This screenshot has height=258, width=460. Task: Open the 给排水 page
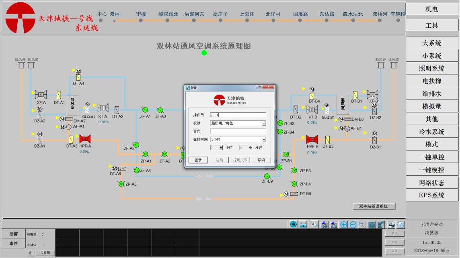click(432, 94)
